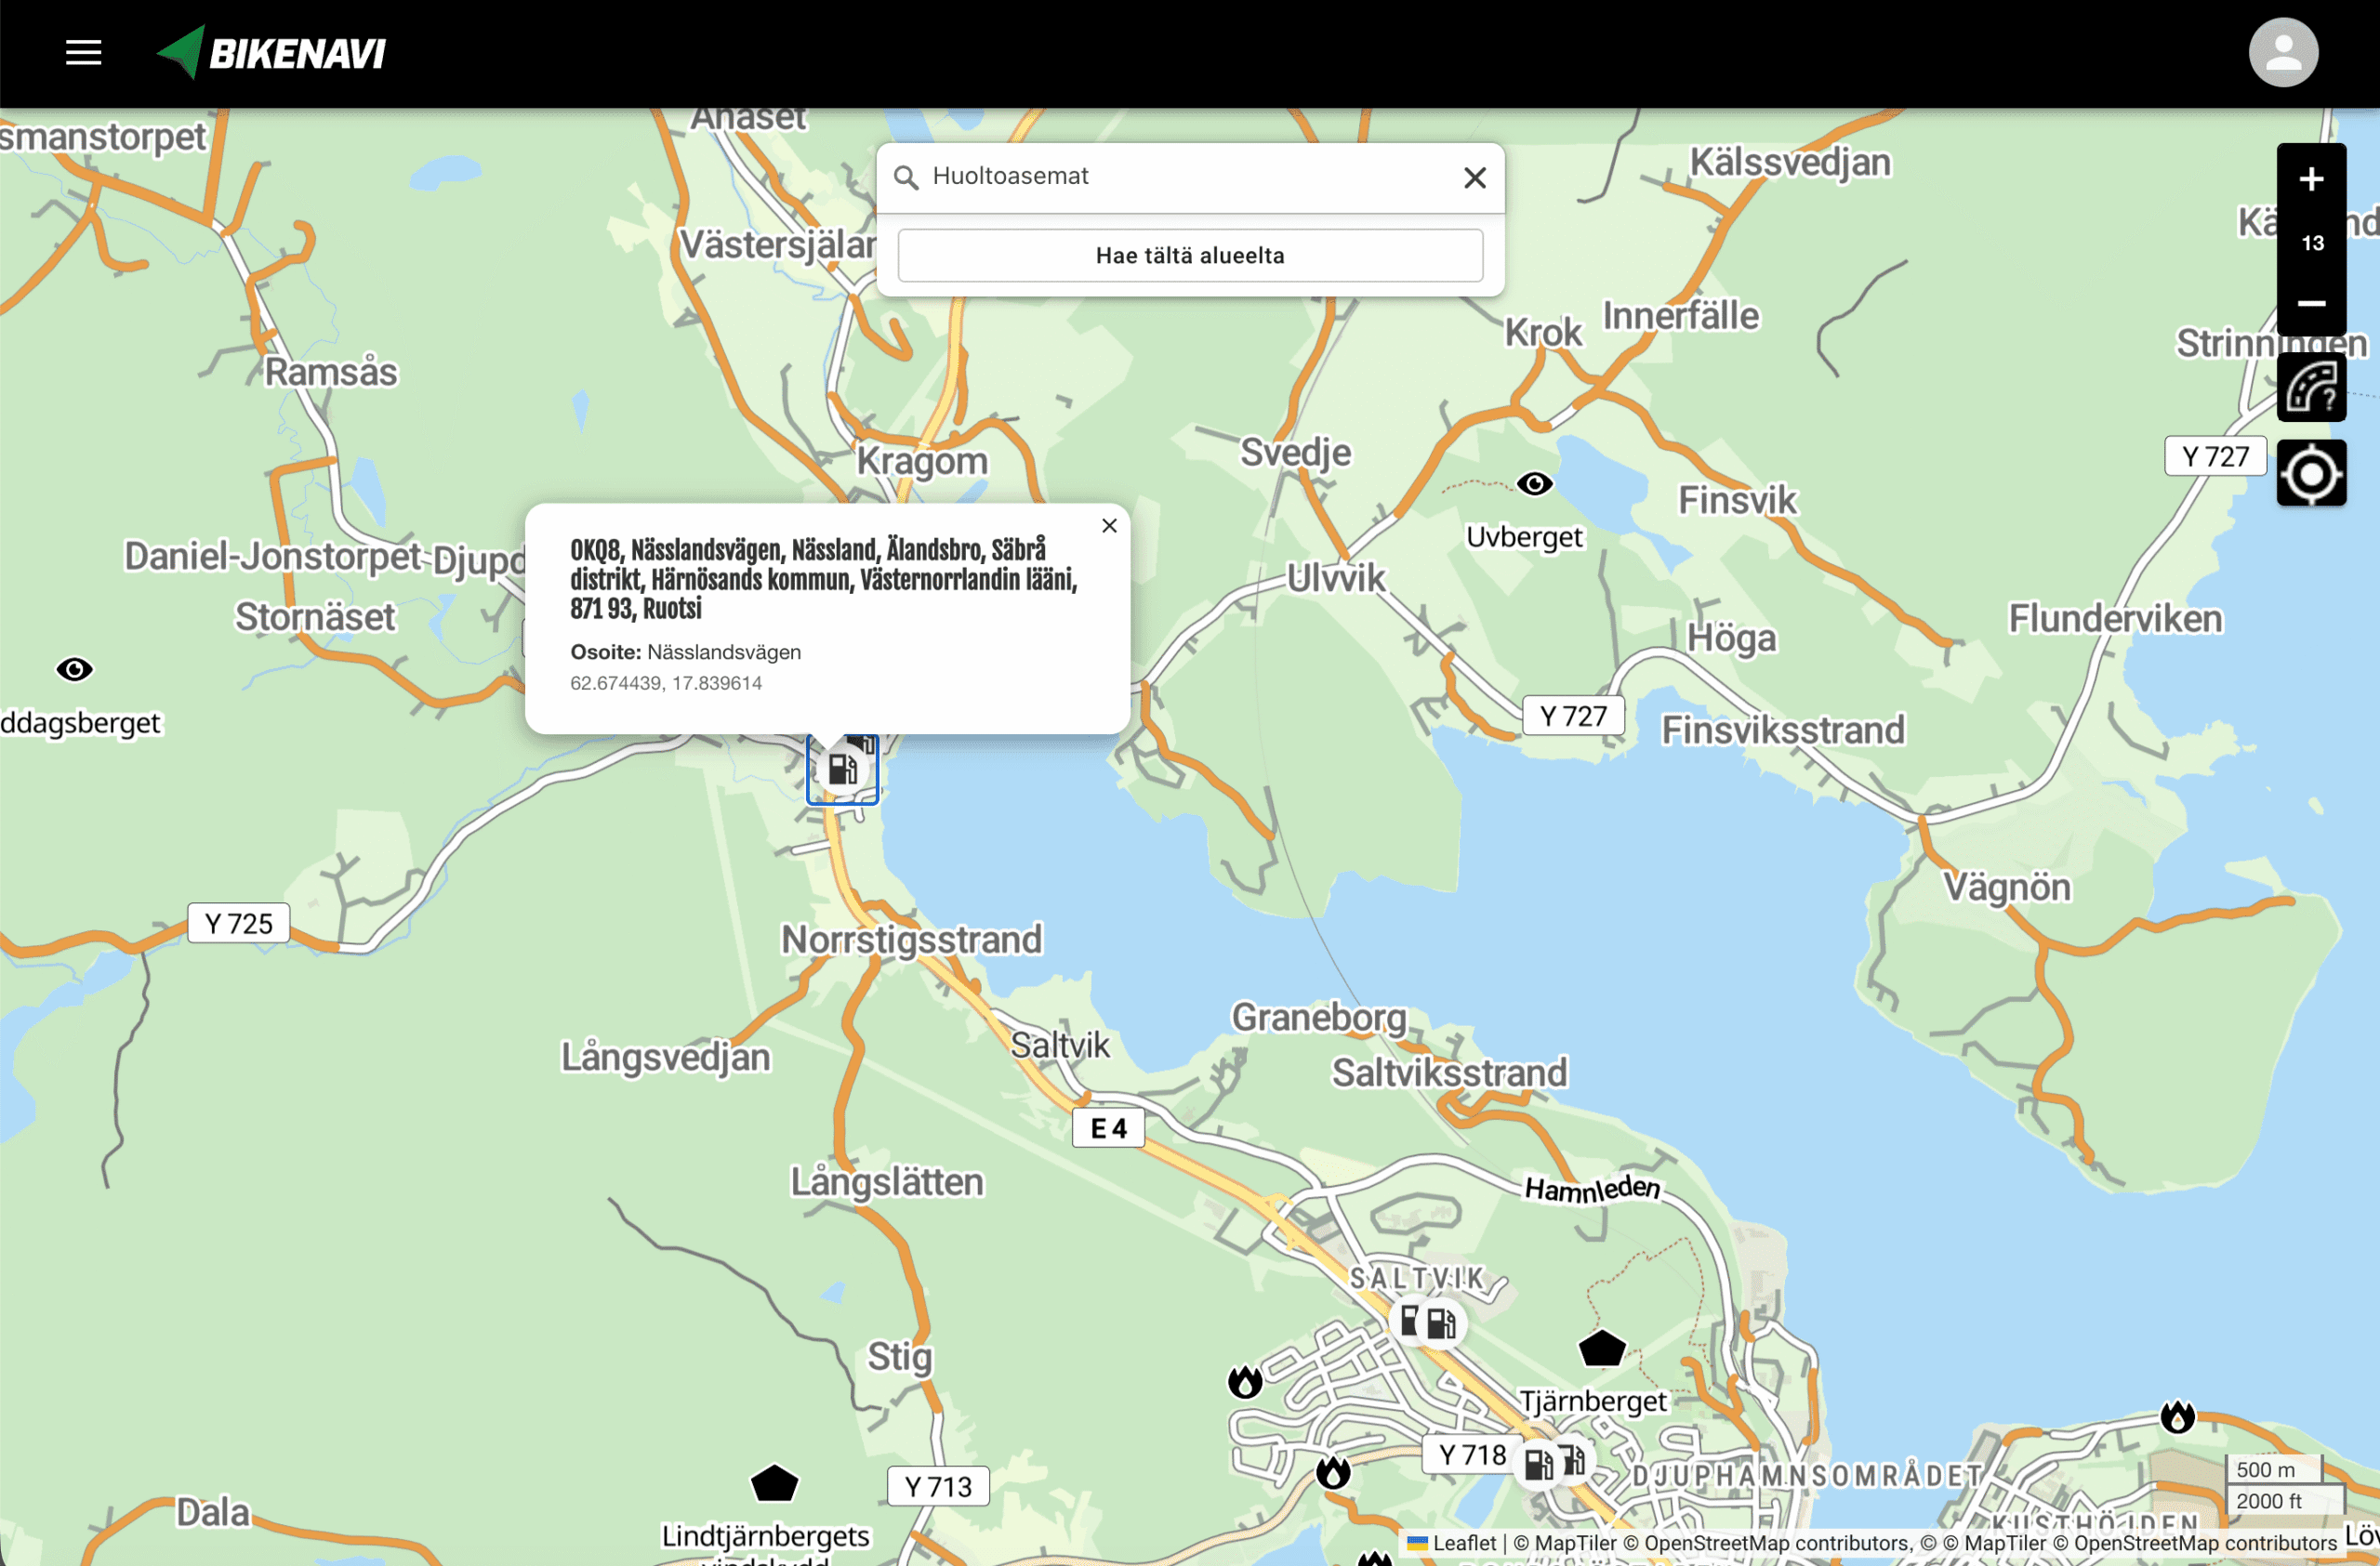This screenshot has height=1566, width=2380.
Task: Open the hamburger menu
Action: (x=84, y=53)
